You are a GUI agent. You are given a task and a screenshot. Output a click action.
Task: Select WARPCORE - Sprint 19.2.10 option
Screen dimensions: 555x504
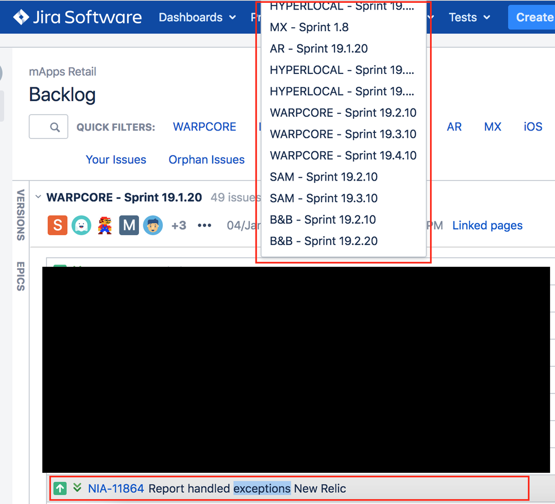click(343, 113)
